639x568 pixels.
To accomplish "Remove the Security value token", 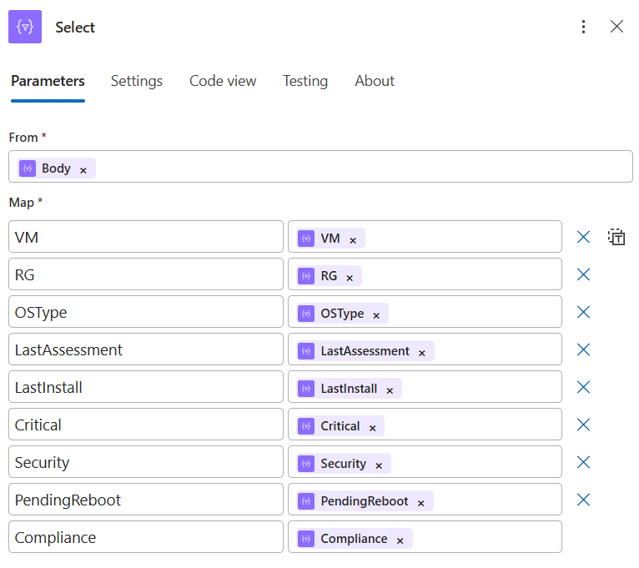I will pyautogui.click(x=379, y=465).
